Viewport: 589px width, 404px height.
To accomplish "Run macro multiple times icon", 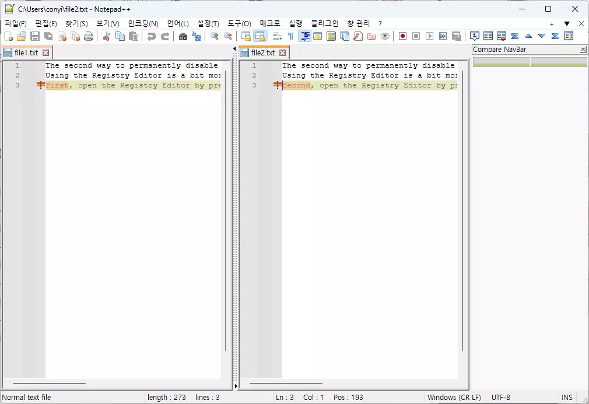I will pos(443,36).
